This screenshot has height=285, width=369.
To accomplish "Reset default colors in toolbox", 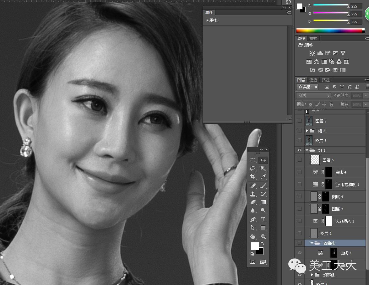I will 252,254.
